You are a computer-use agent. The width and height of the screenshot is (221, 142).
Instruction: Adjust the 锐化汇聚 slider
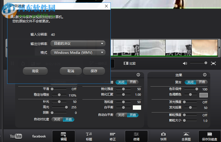(x=123, y=95)
